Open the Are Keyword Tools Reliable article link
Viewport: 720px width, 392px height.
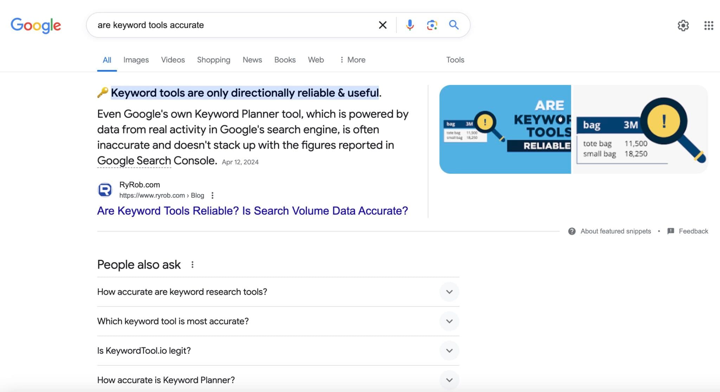tap(252, 211)
